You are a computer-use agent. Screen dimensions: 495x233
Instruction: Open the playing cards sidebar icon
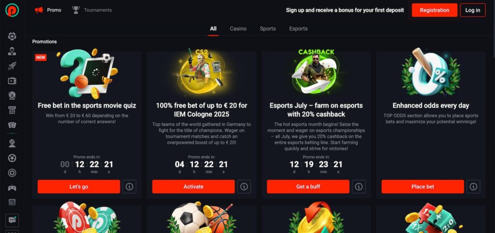(x=12, y=125)
